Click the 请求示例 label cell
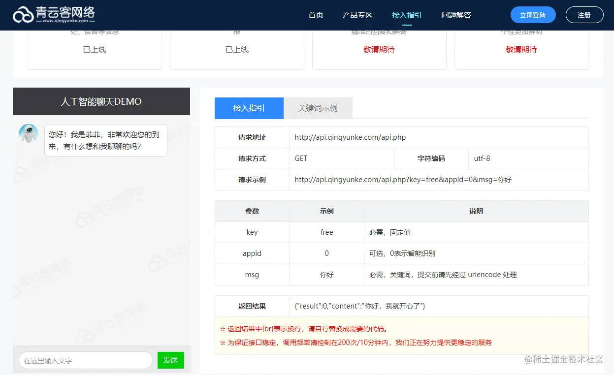 click(252, 180)
